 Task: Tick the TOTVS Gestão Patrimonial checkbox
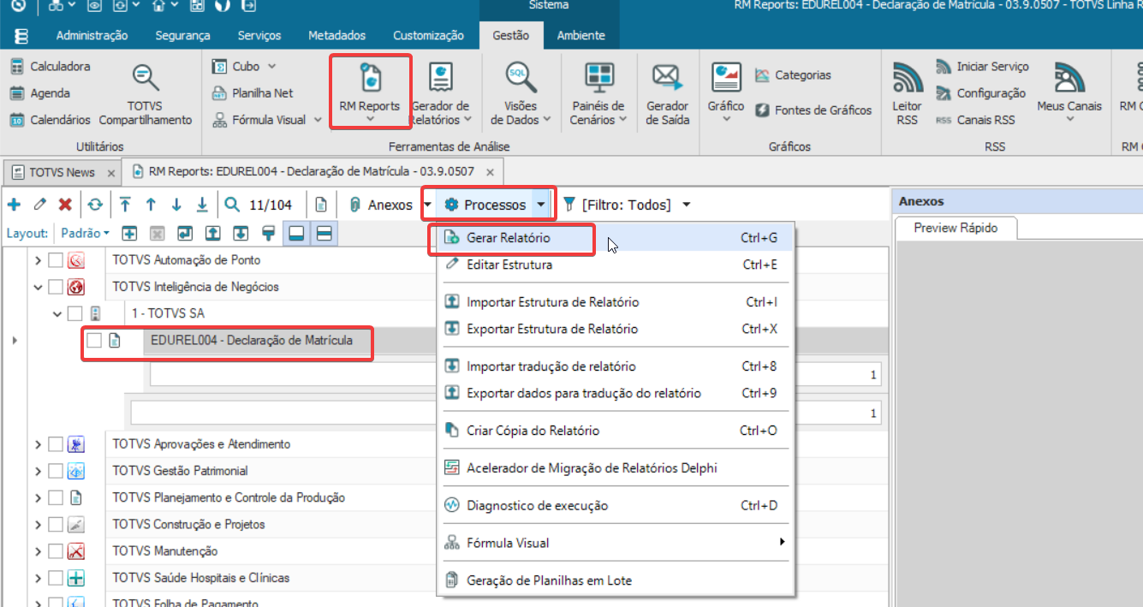(56, 471)
